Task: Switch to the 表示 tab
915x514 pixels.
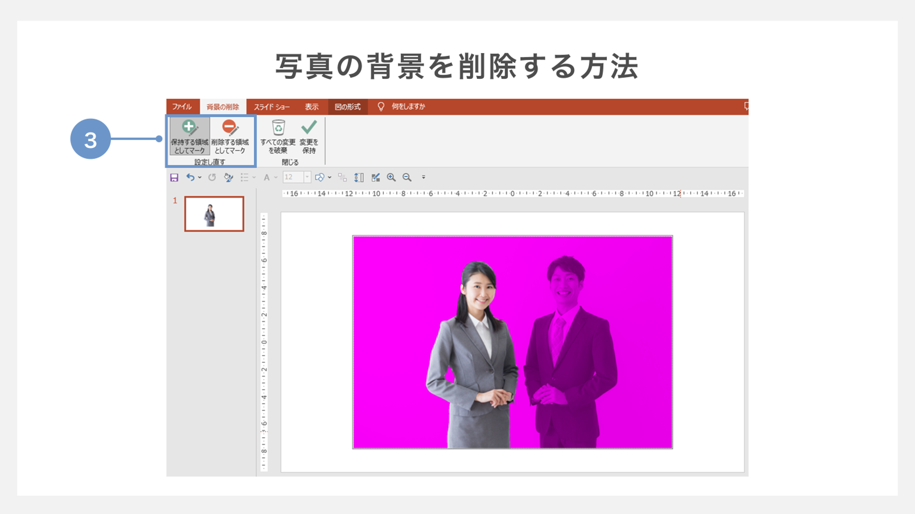Action: coord(311,107)
